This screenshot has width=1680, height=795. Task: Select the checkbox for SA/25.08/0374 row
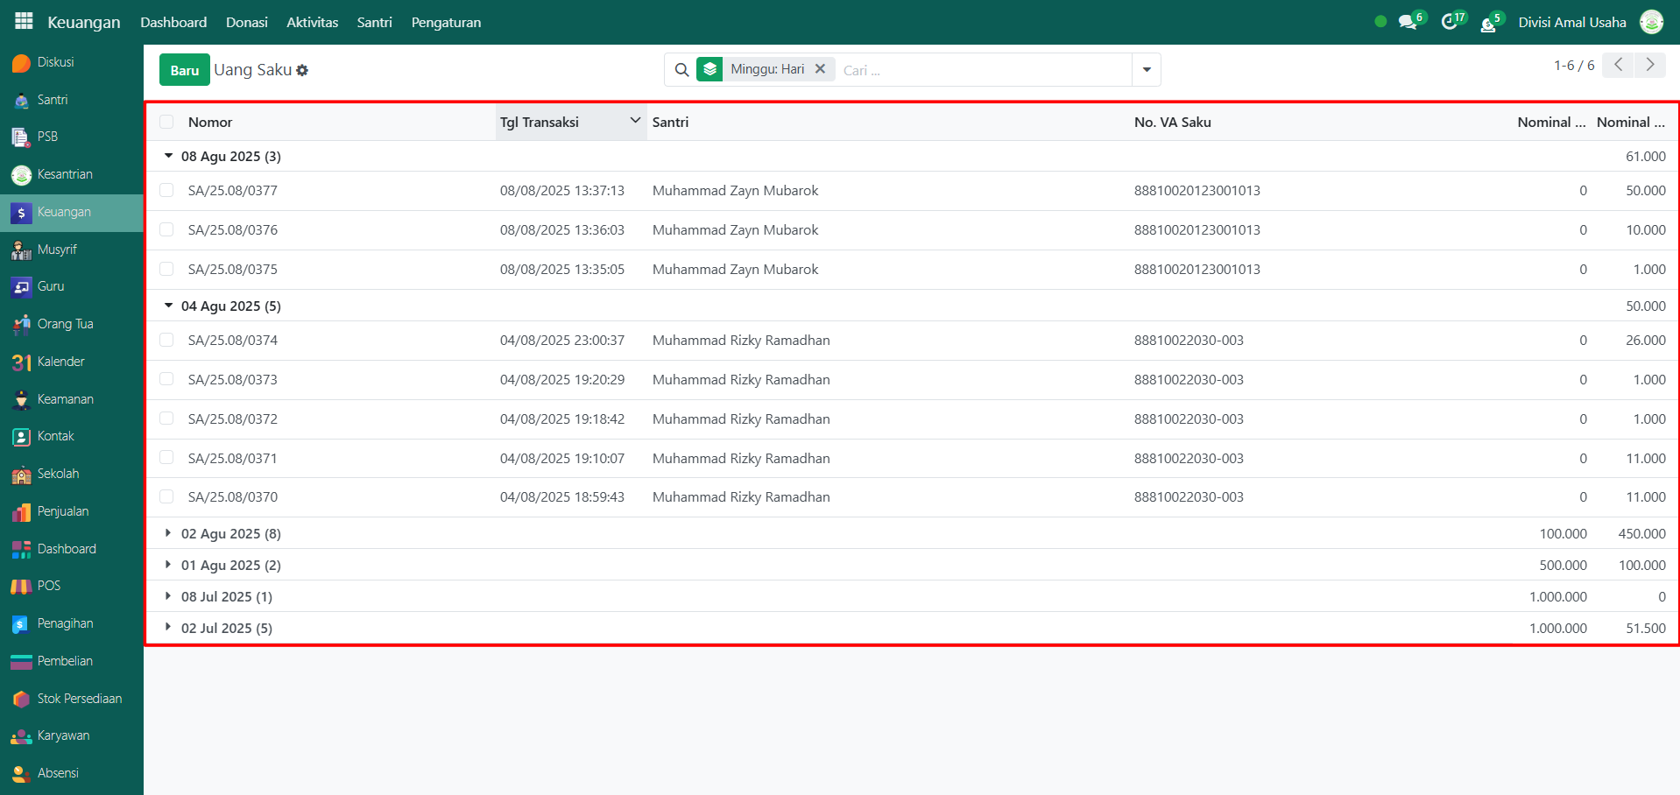[166, 340]
